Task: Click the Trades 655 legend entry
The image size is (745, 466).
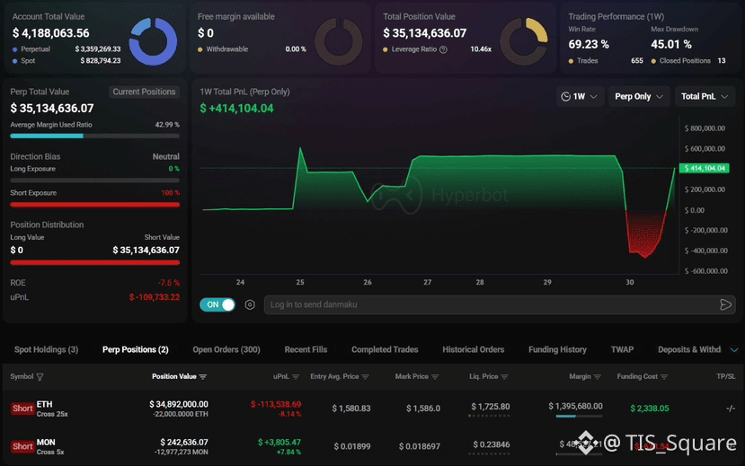Action: coord(606,61)
